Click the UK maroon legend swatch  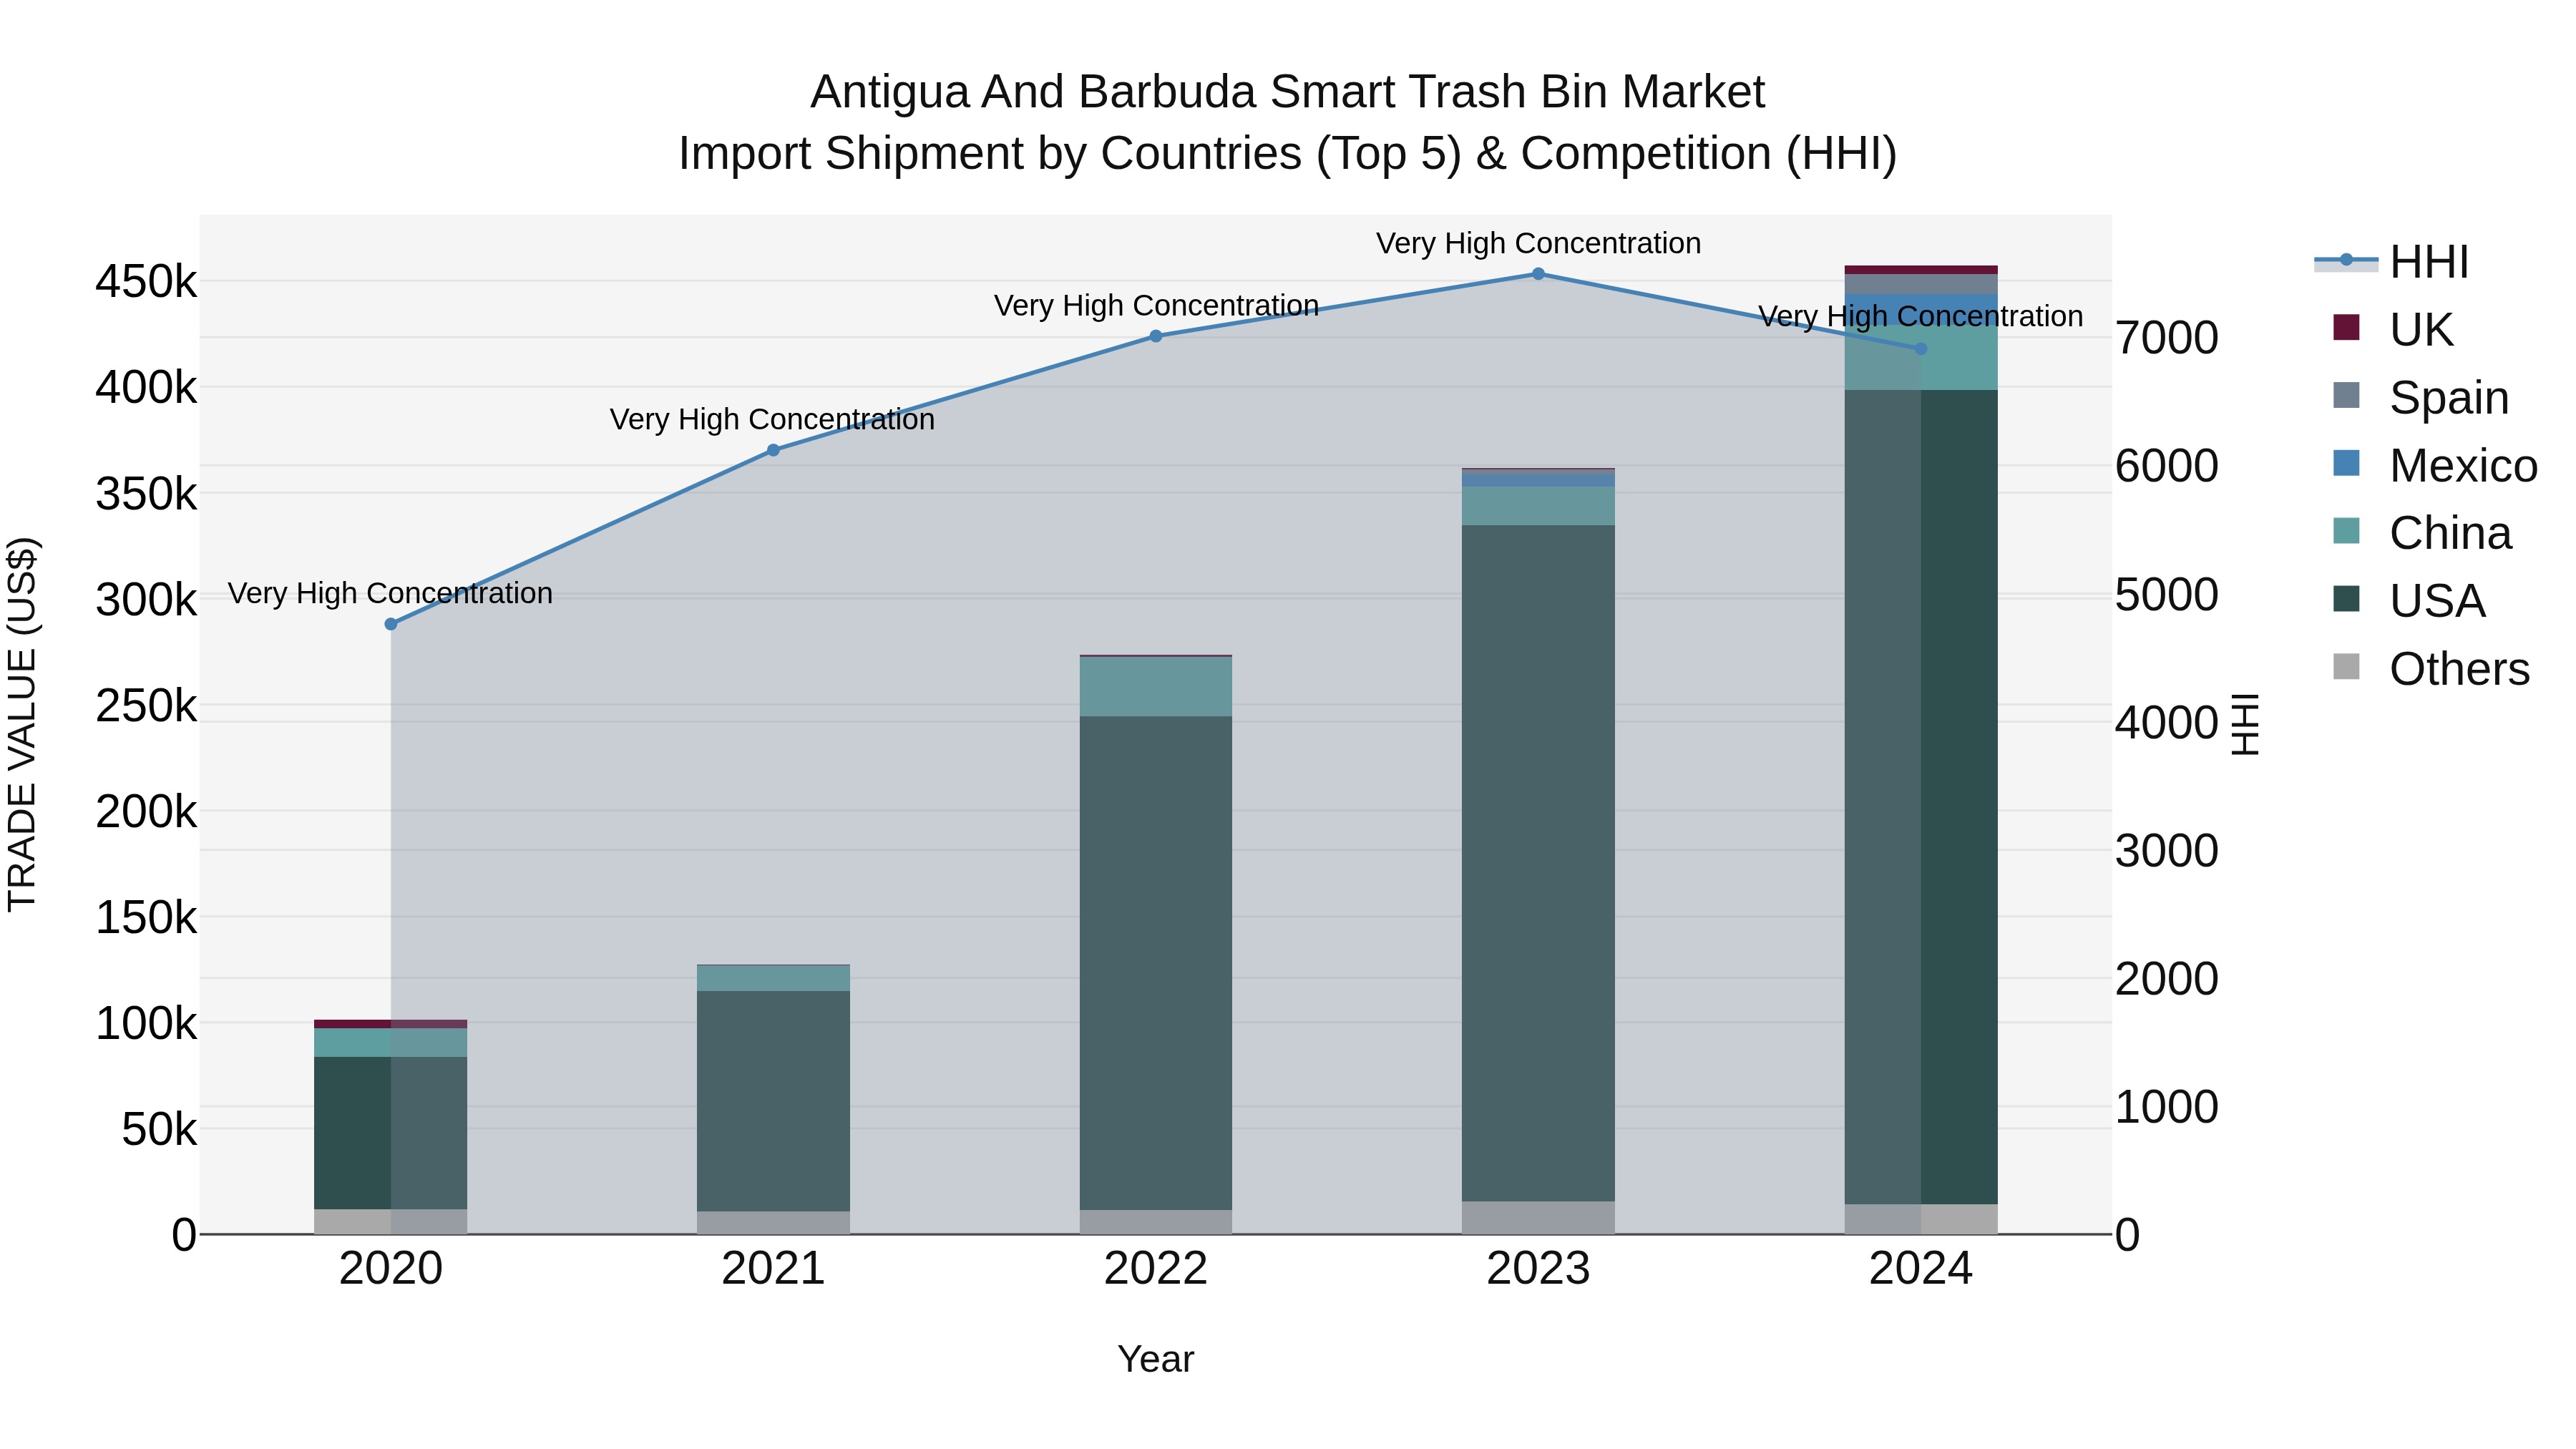click(2346, 327)
